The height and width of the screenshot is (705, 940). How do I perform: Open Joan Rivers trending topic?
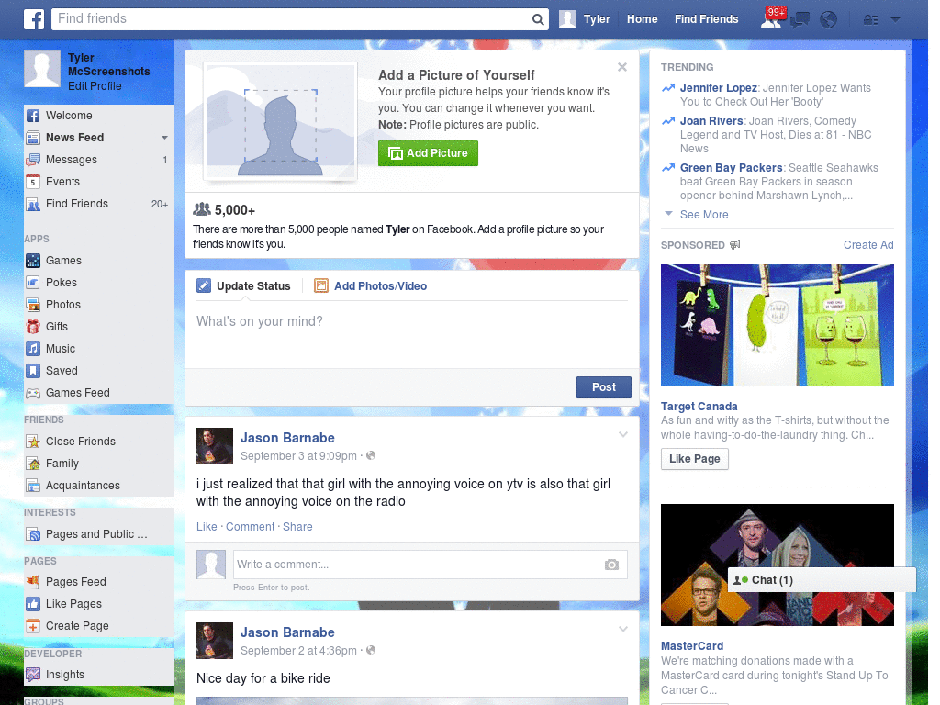(711, 121)
